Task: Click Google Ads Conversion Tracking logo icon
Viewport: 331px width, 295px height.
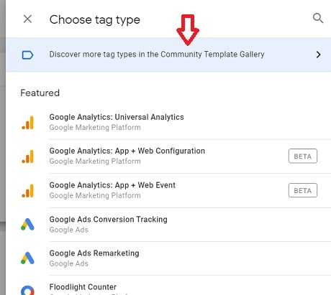Action: (27, 224)
